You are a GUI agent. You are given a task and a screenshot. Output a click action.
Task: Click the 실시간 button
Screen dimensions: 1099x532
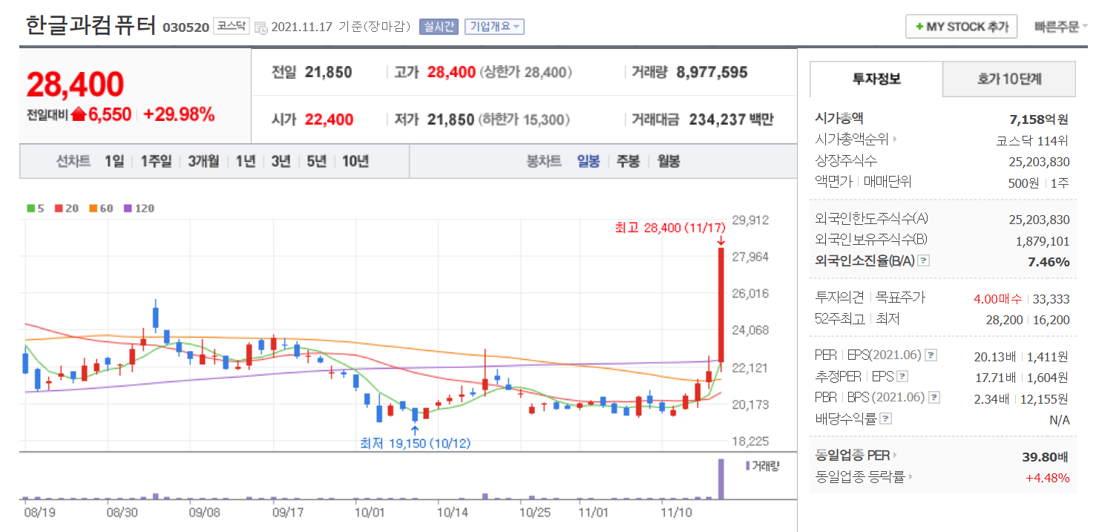(439, 26)
